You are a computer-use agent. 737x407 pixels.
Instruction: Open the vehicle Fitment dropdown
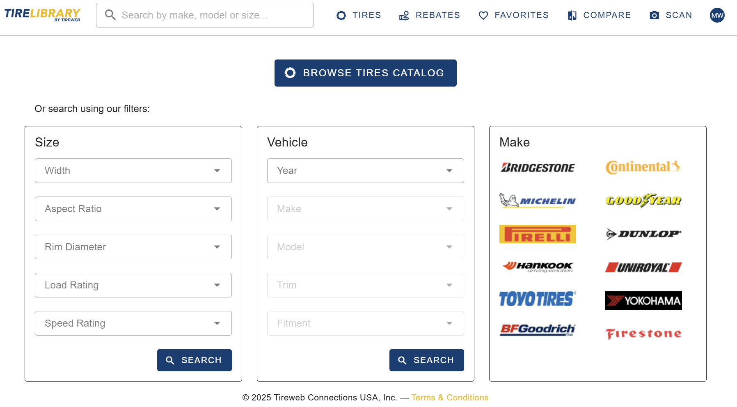[x=366, y=323]
